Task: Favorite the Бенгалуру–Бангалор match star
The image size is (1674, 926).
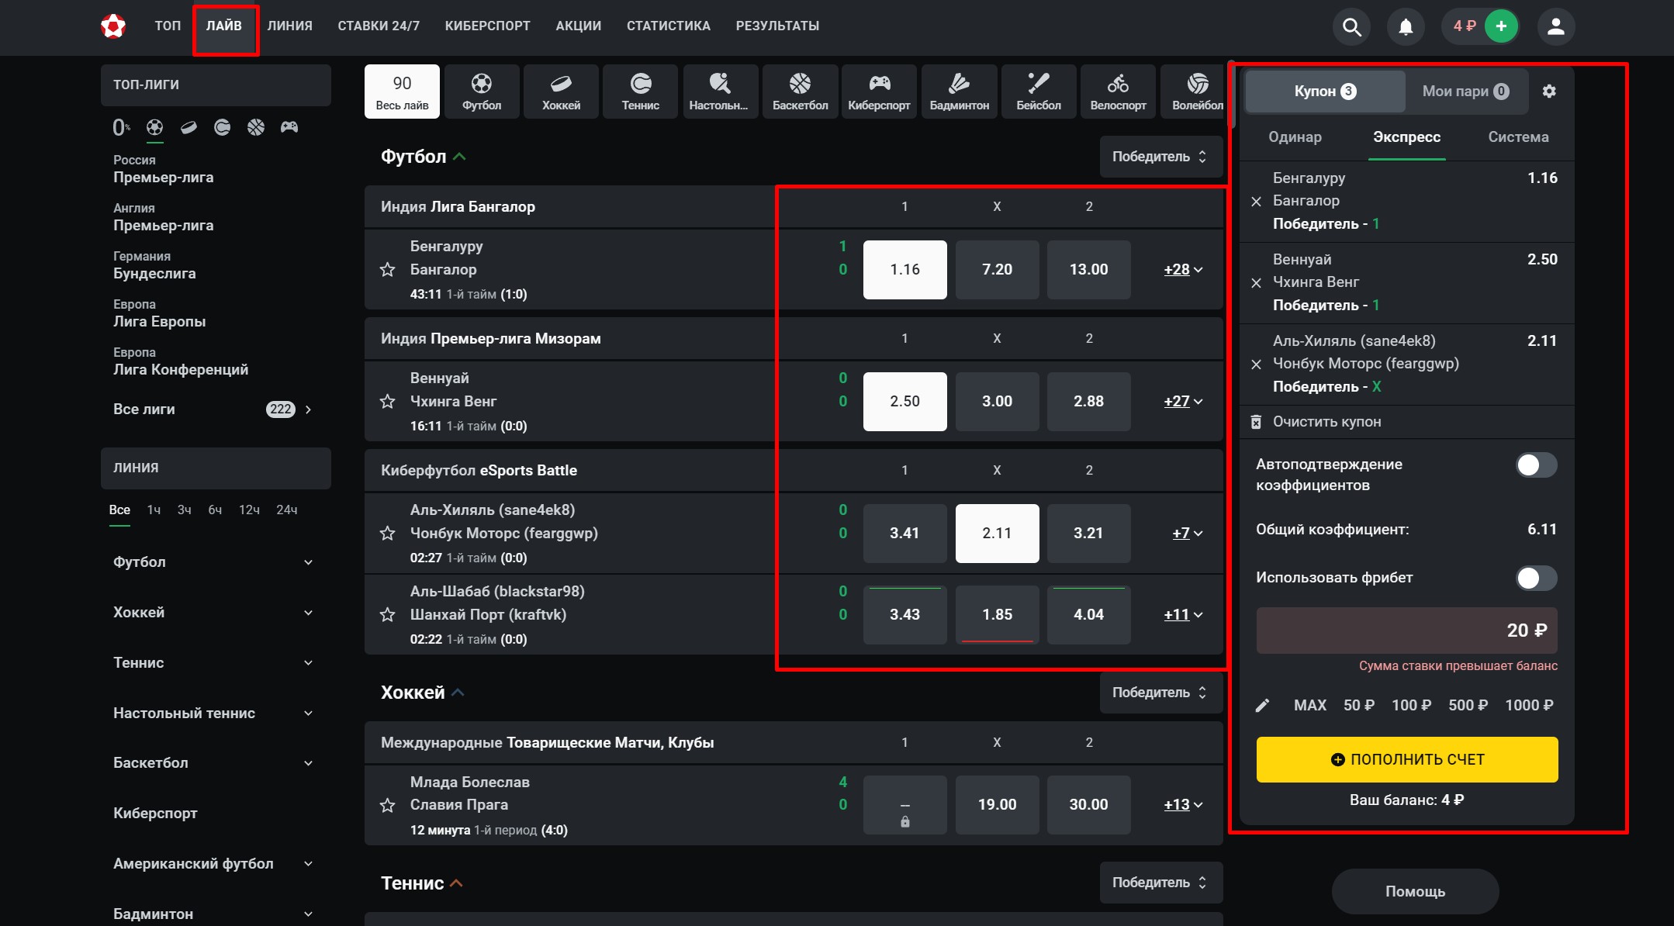Action: 388,270
